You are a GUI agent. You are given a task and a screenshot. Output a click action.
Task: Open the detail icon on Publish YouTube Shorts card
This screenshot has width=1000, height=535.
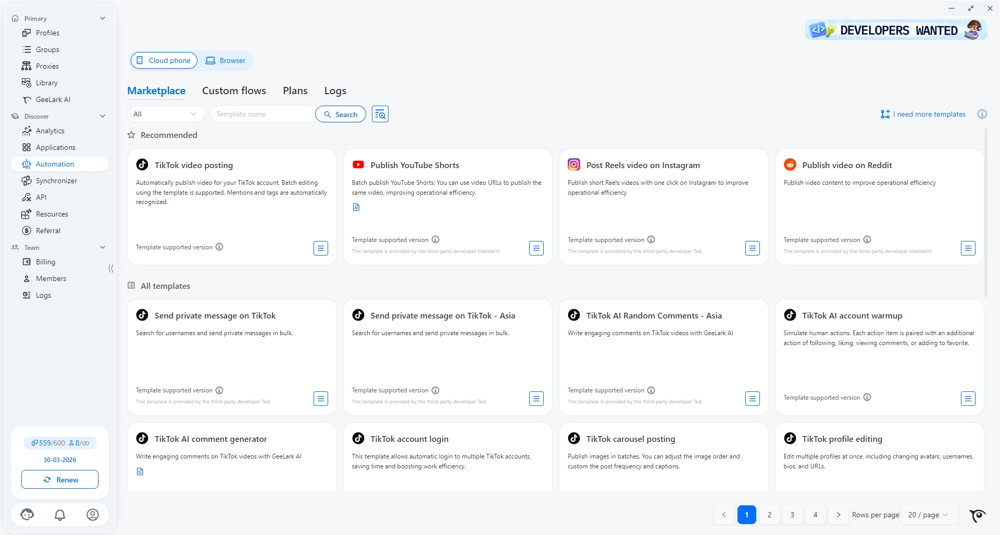coord(536,248)
